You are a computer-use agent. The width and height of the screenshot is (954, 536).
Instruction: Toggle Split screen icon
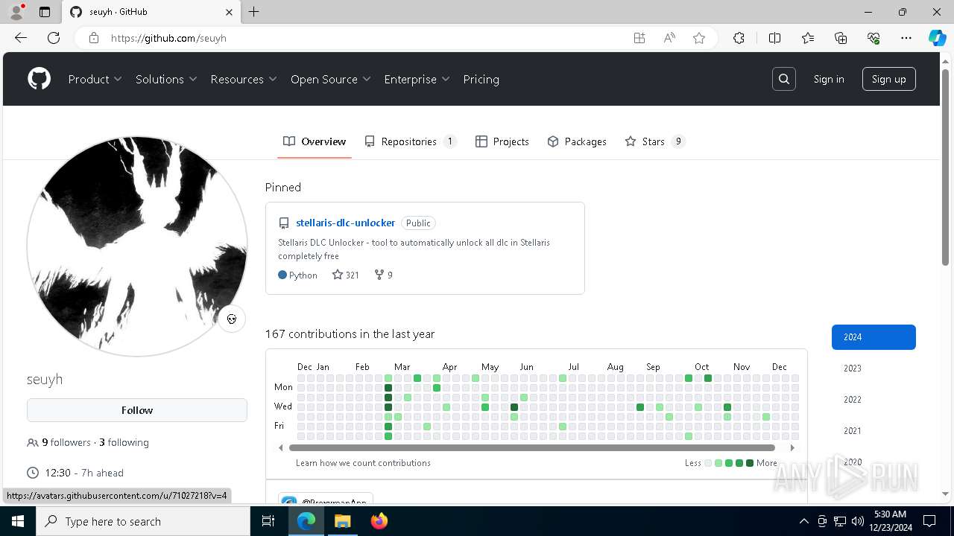point(774,38)
